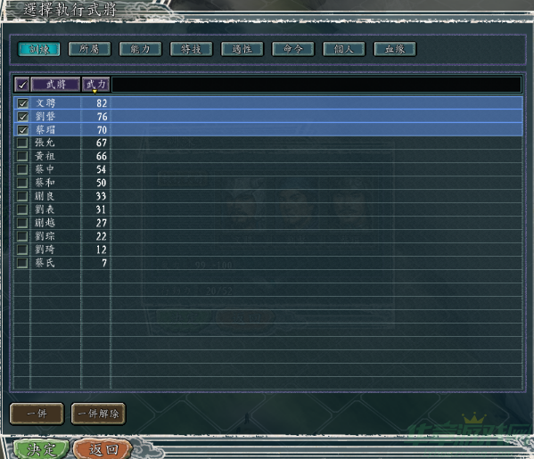Viewport: 534px width, 459px height.
Task: Uncheck the checkbox for 劉磐
Action: [x=22, y=117]
